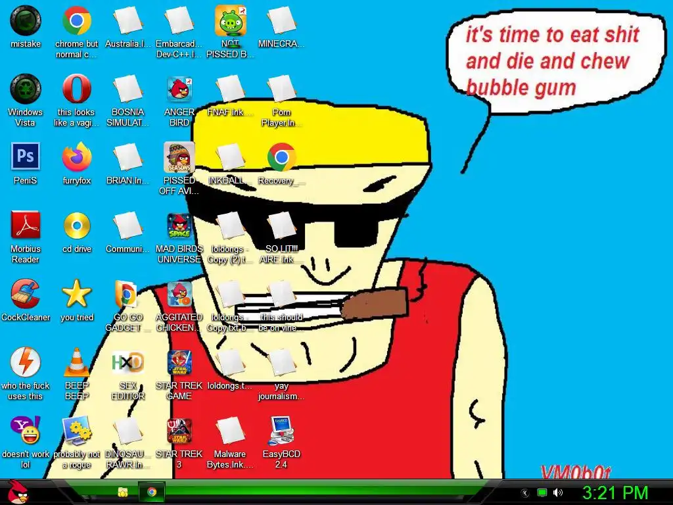Launch the VLC cone 'BEEP BEEP' icon
673x505 pixels.
coord(76,362)
